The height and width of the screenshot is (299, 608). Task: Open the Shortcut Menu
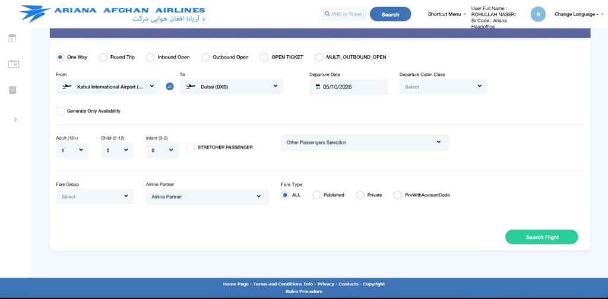click(x=446, y=14)
